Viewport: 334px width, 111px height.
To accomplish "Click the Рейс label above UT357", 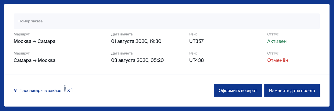I will (193, 34).
